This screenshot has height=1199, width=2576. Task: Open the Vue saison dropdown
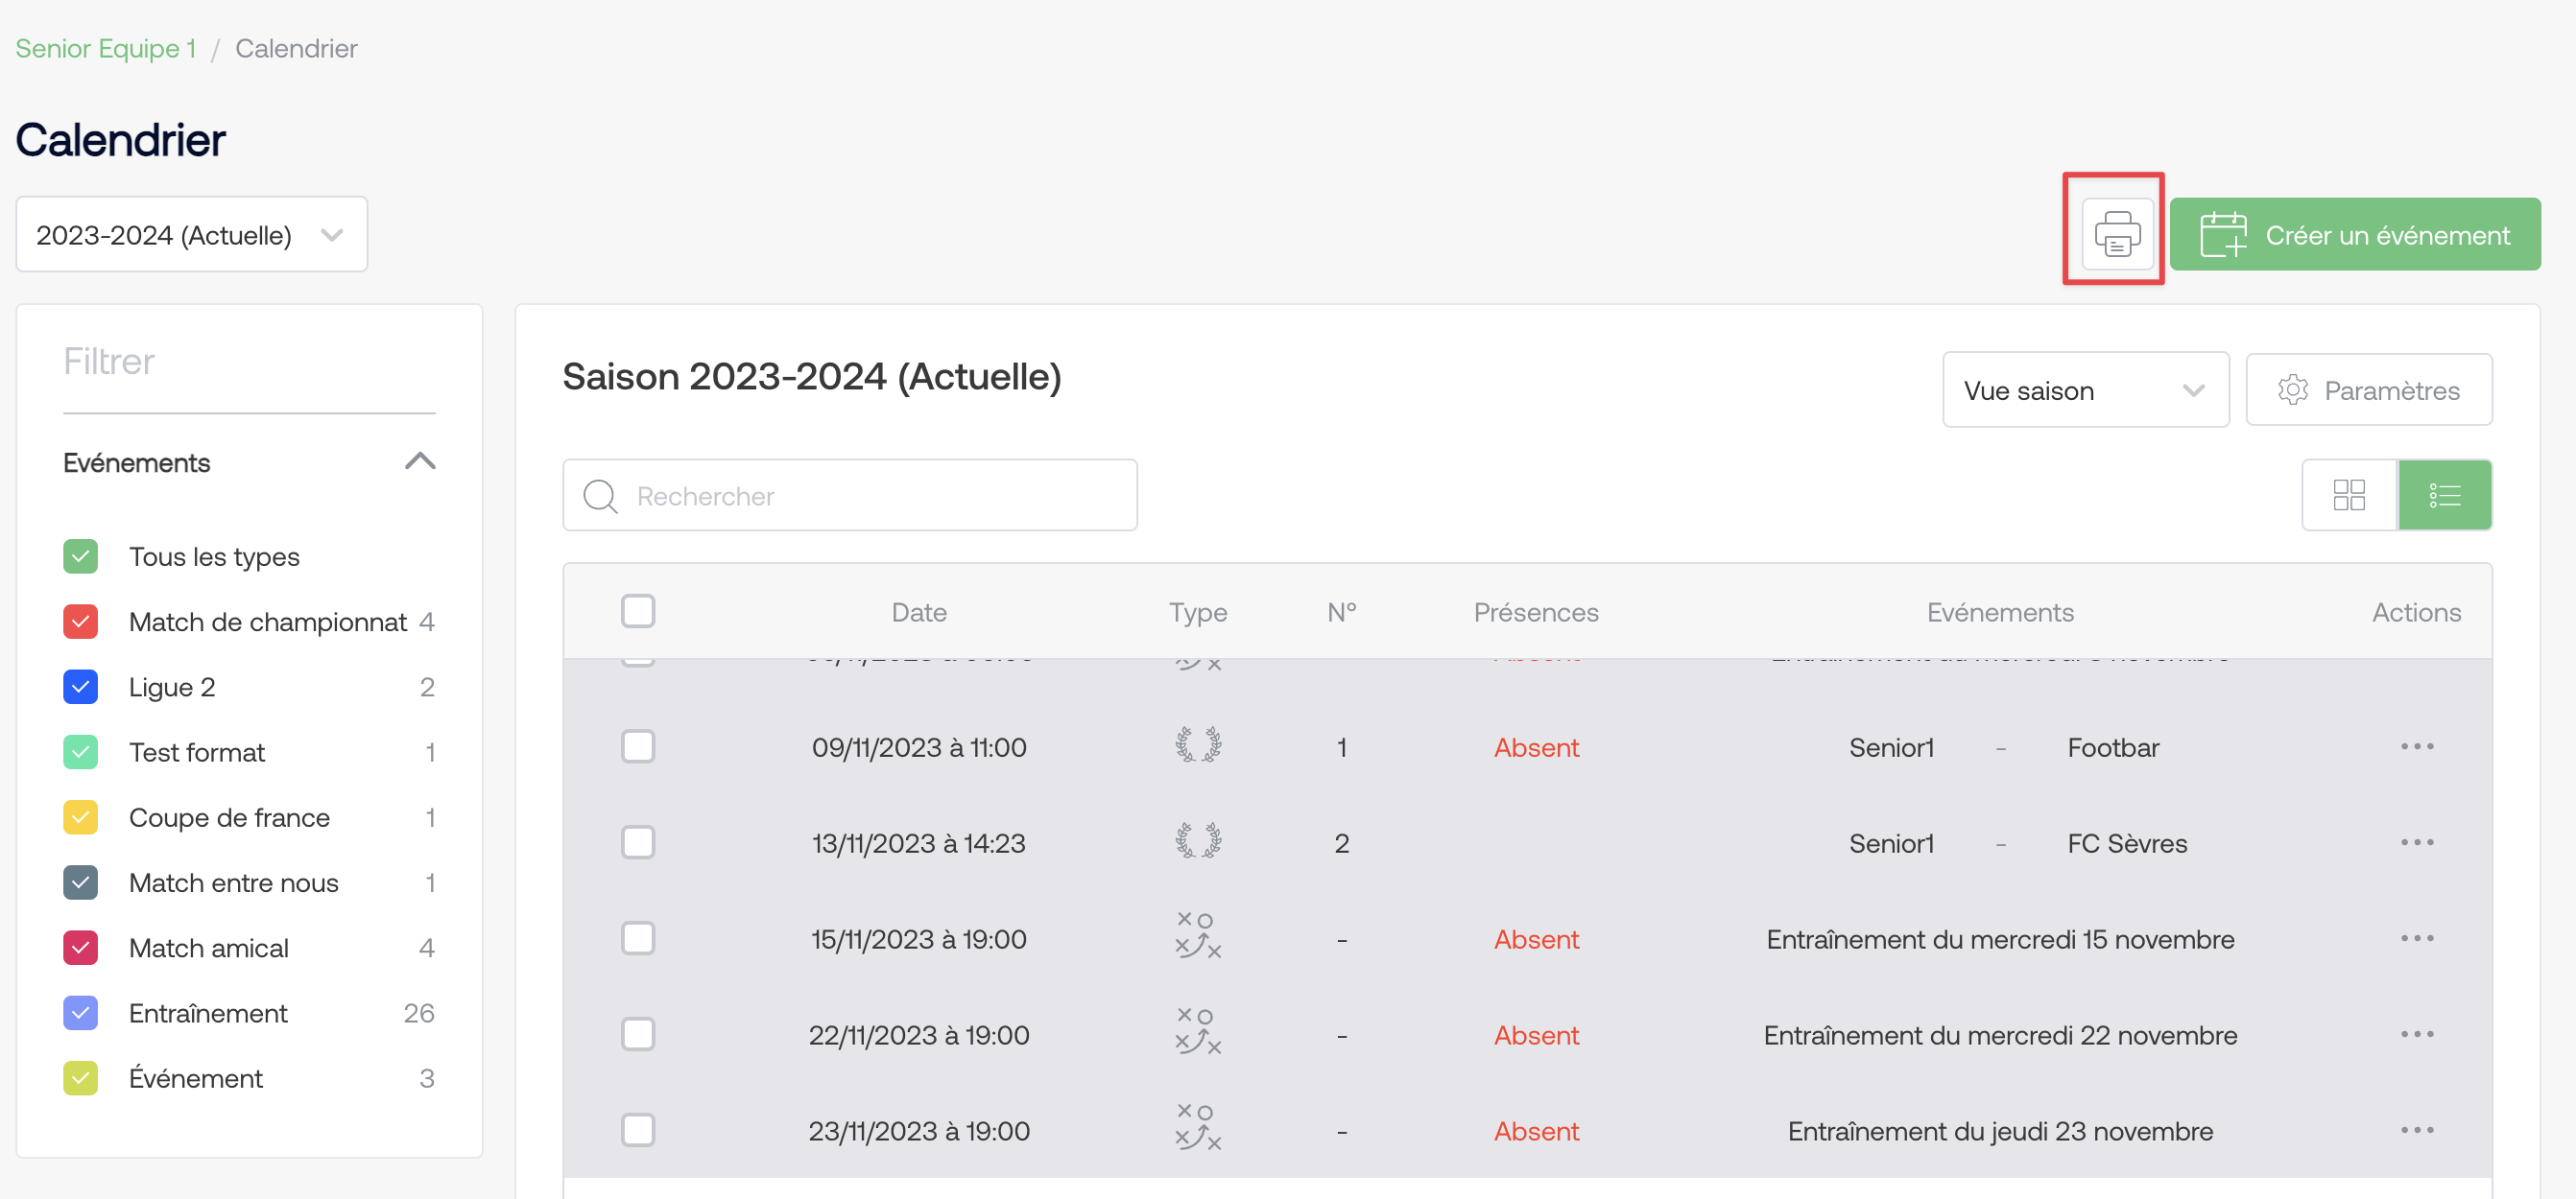(2085, 389)
